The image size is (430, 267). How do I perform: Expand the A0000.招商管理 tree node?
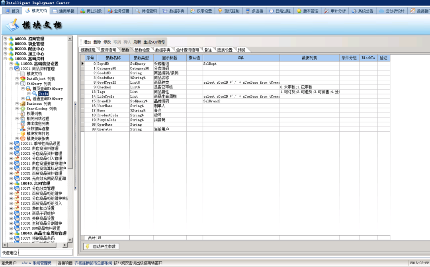(x=5, y=39)
